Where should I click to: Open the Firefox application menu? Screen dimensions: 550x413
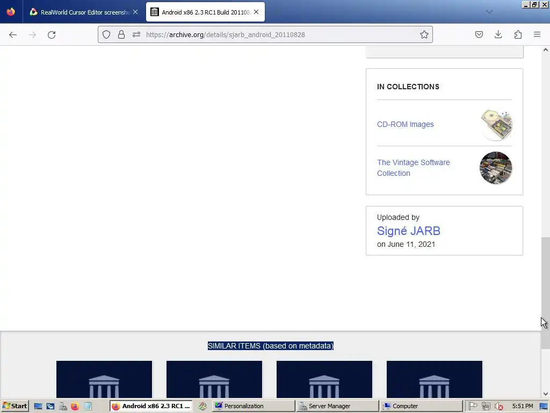coord(537,34)
